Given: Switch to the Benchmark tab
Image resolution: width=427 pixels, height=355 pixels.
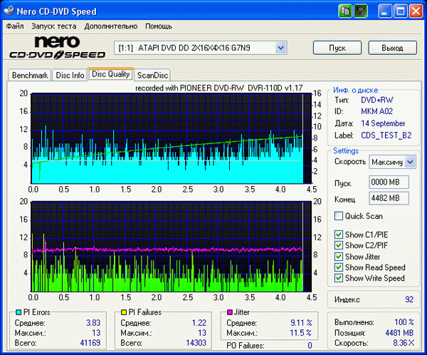Looking at the screenshot, I should pos(30,75).
